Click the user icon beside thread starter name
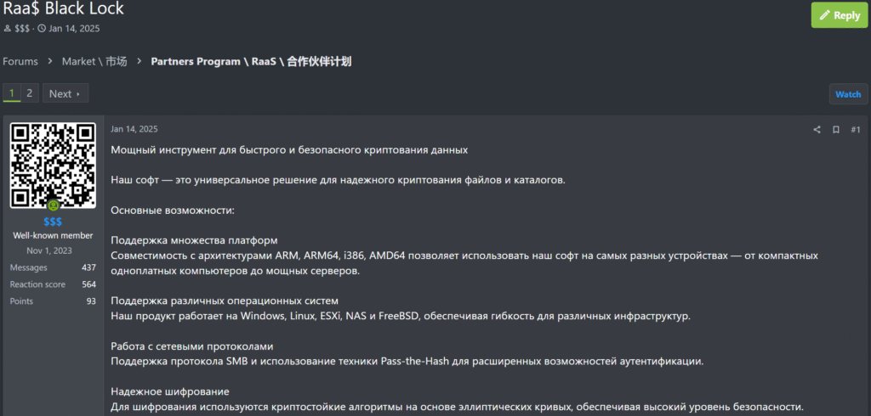Screen dimensions: 871x416 7,28
